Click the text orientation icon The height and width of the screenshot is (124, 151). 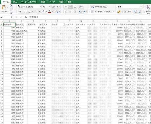click(x=80, y=7)
